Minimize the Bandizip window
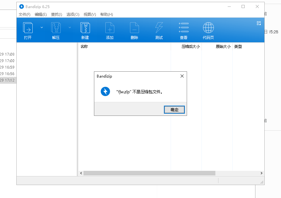Image resolution: width=281 pixels, height=198 pixels. coord(229,7)
